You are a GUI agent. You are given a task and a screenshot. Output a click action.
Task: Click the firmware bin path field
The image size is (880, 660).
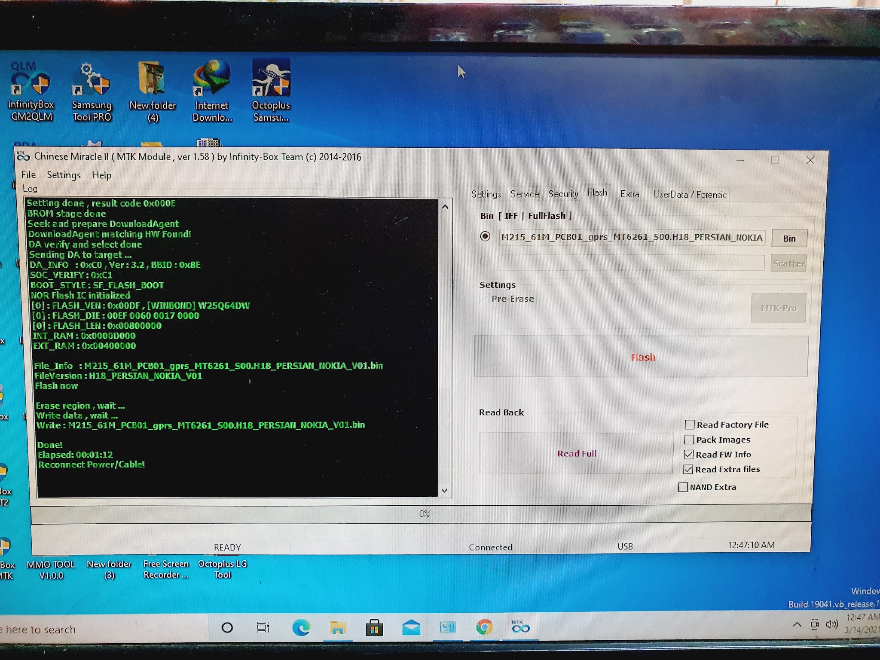[x=631, y=237]
